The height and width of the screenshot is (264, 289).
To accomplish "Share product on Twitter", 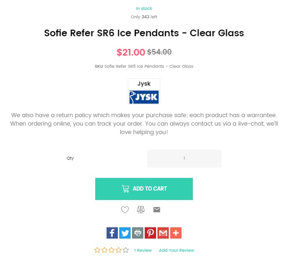I will pyautogui.click(x=125, y=233).
